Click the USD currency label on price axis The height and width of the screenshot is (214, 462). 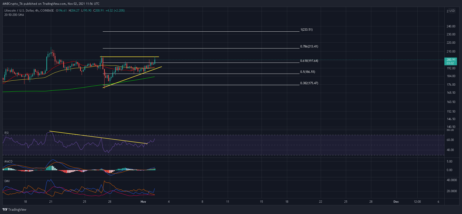coord(452,11)
